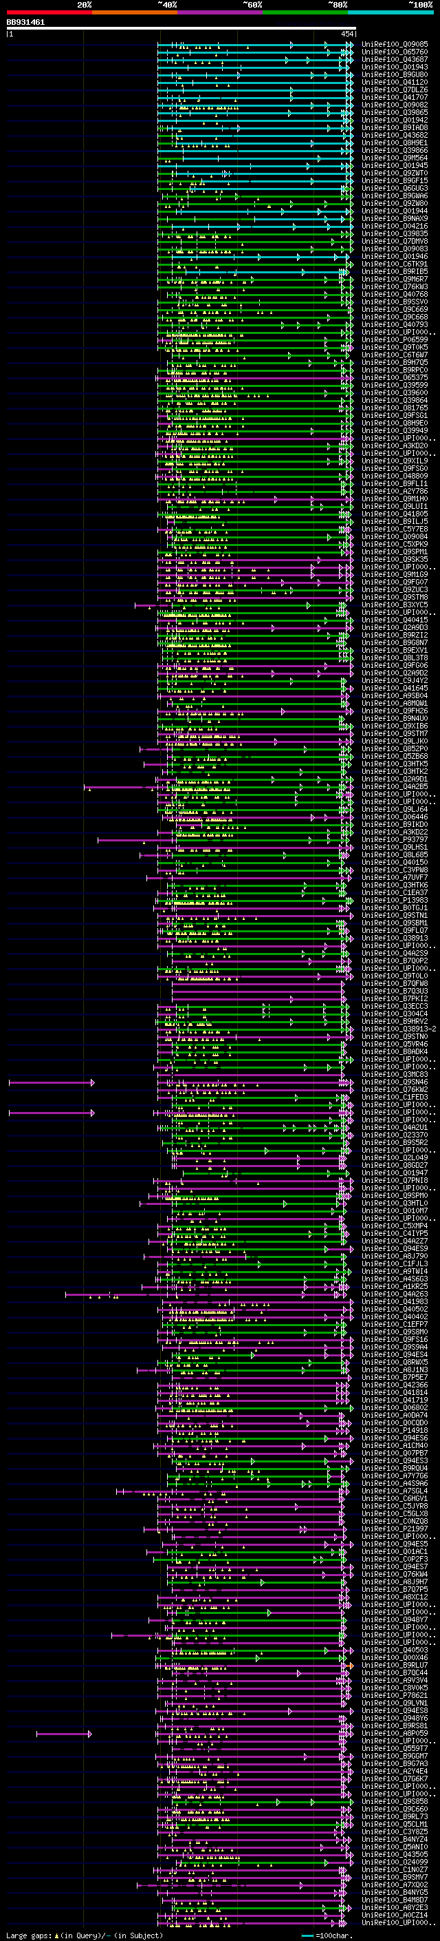
Task: Open hit UniRef100_Q43687
Action: pyautogui.click(x=395, y=59)
